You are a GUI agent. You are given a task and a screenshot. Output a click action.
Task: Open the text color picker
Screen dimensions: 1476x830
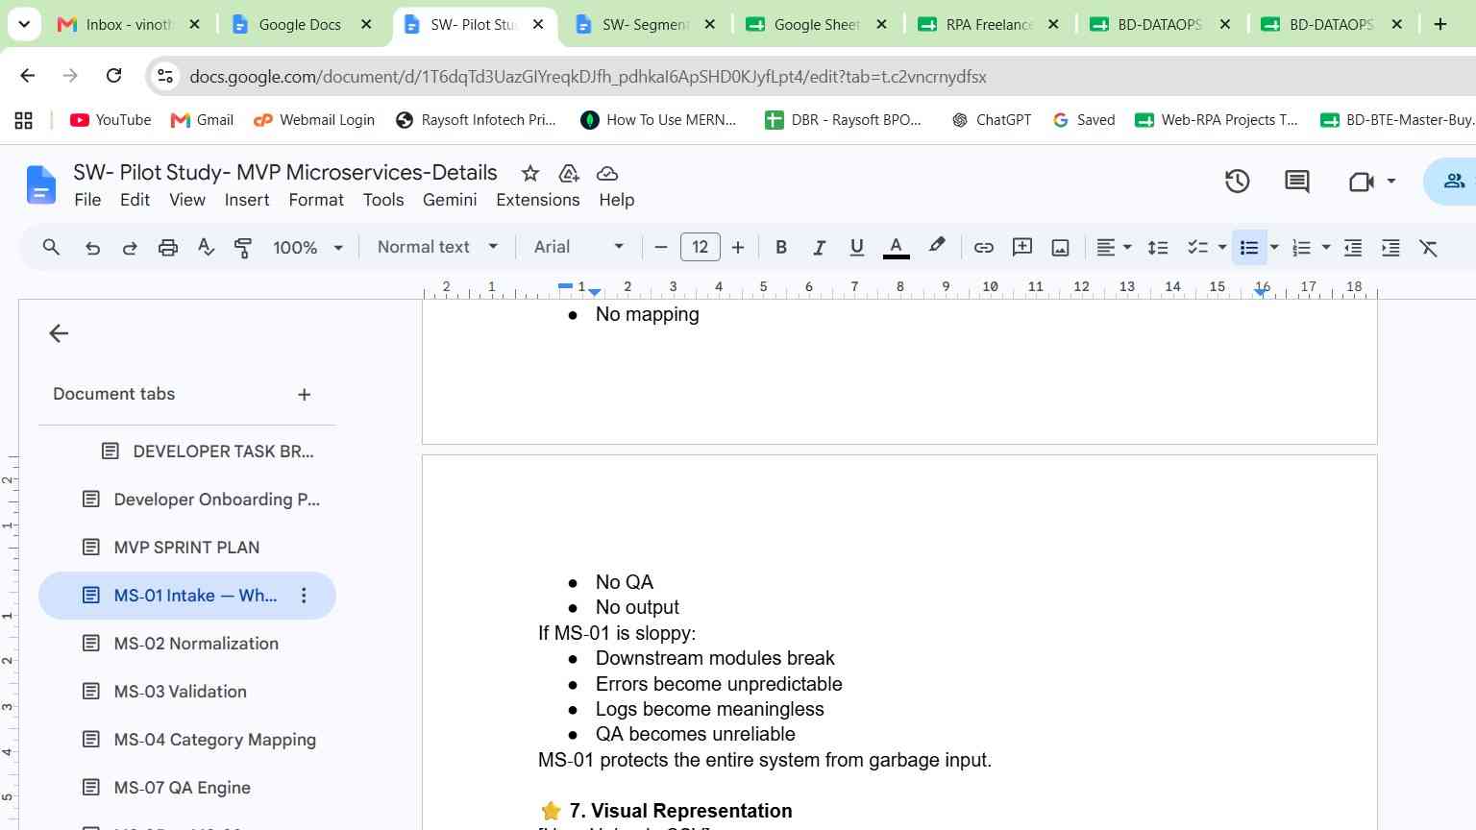(896, 248)
